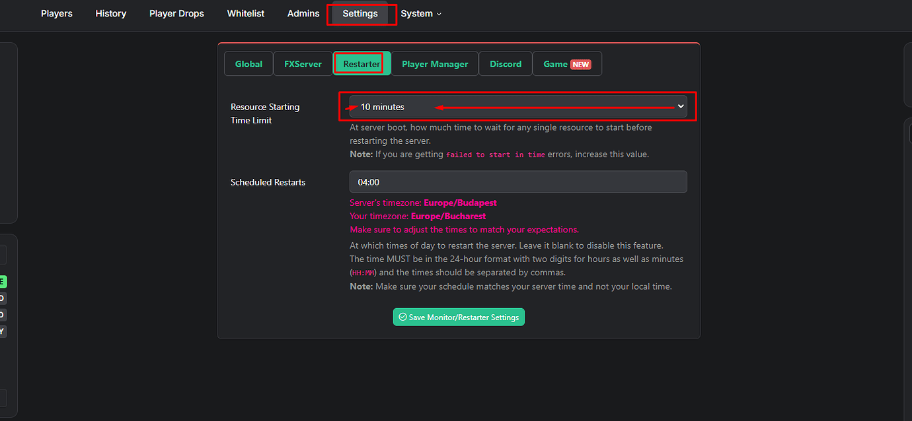Navigate to the Admins page

(303, 13)
